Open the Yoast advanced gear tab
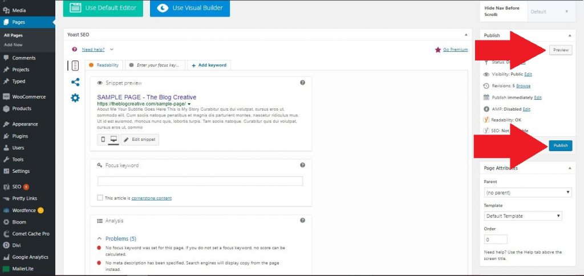Viewport: 584px width, 276px height. [75, 98]
